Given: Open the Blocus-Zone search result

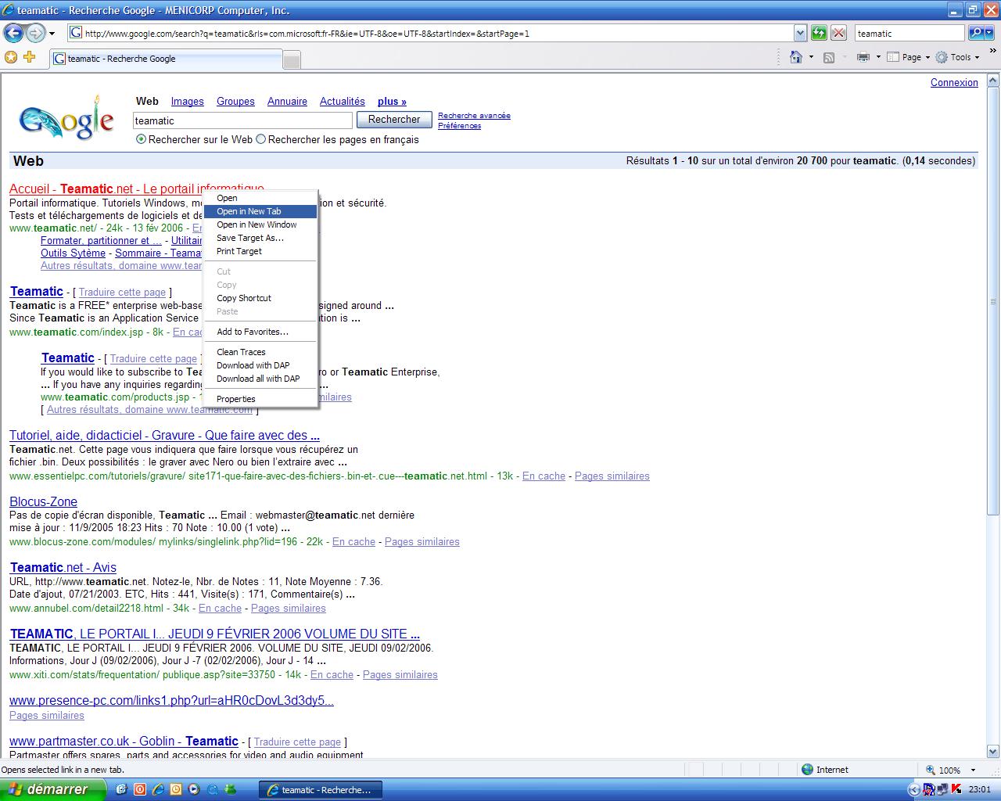Looking at the screenshot, I should tap(43, 501).
